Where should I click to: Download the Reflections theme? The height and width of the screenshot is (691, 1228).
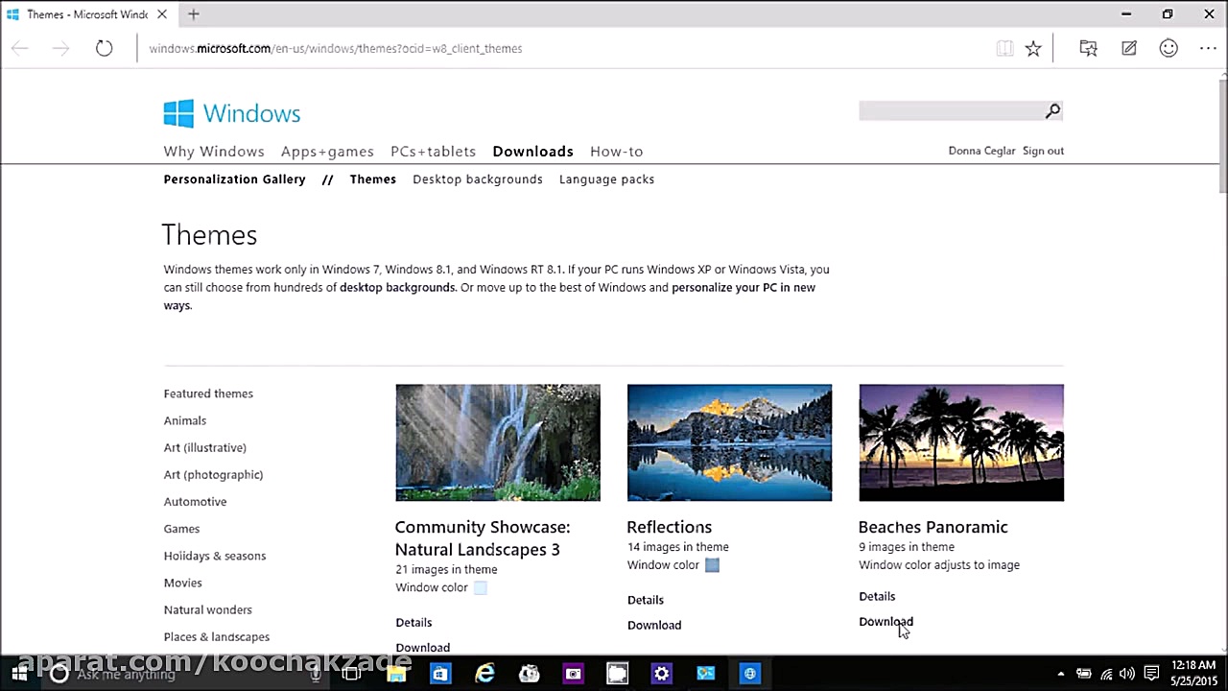(x=654, y=625)
